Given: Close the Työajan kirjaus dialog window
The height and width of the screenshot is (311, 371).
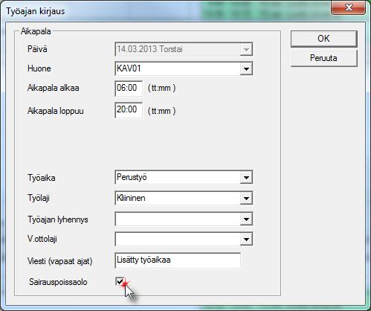Looking at the screenshot, I should pyautogui.click(x=349, y=7).
